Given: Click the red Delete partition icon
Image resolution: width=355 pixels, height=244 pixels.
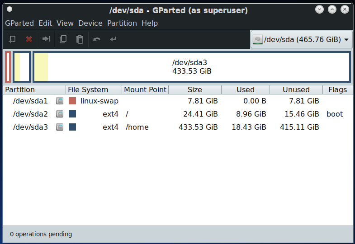Looking at the screenshot, I should tap(29, 39).
